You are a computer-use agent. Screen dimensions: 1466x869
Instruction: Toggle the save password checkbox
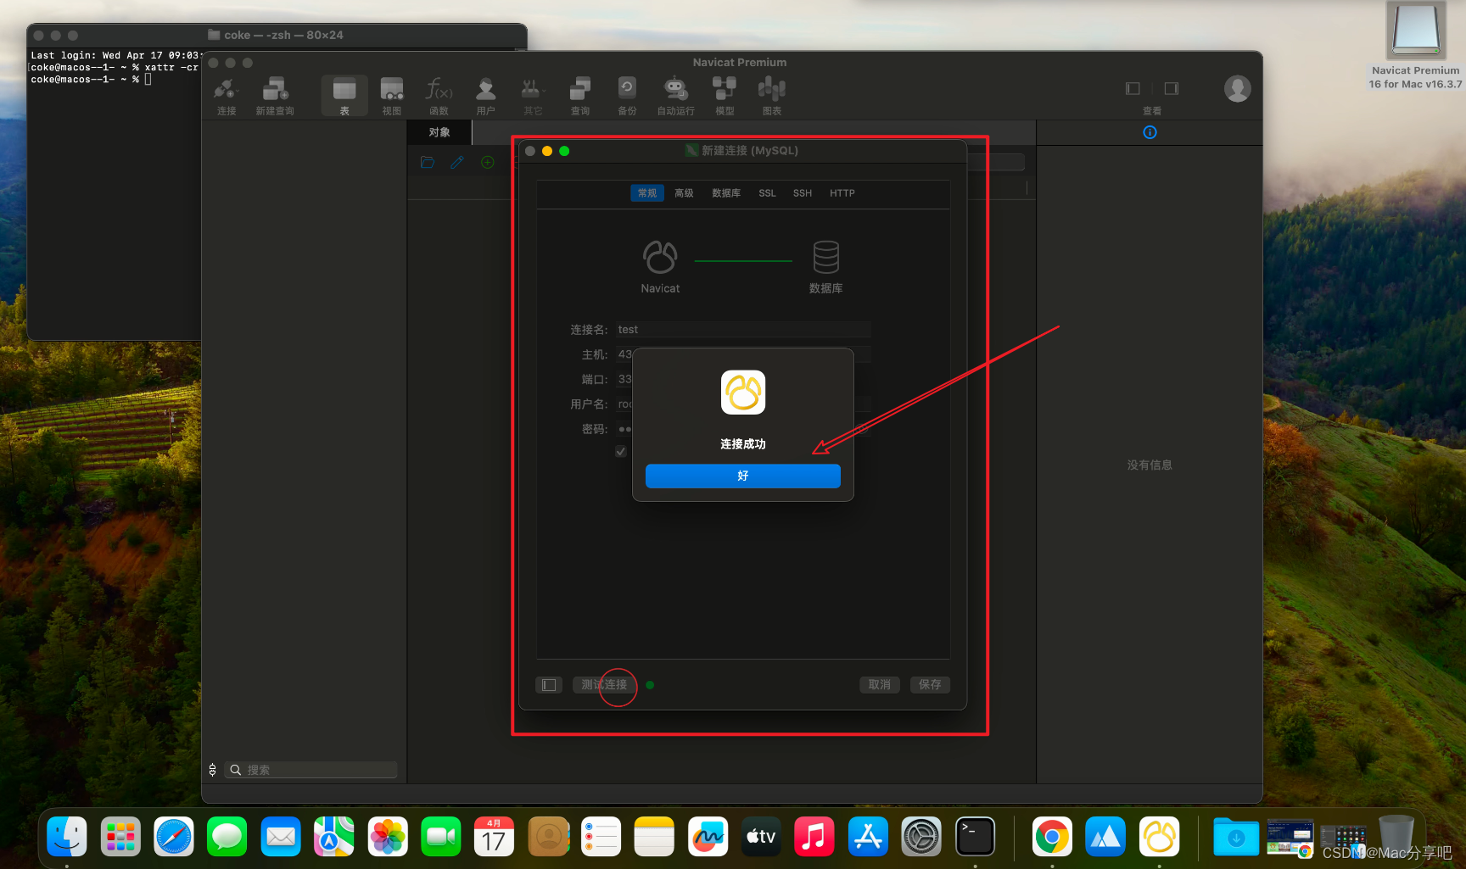[621, 451]
